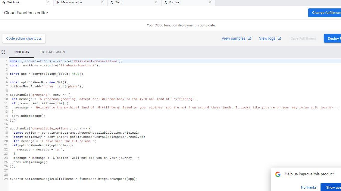Open the Main invocation tab
Screen dimensions: 341x191
coord(72,2)
